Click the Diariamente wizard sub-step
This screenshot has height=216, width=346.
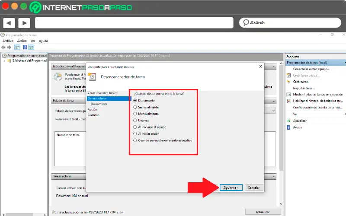(x=99, y=104)
